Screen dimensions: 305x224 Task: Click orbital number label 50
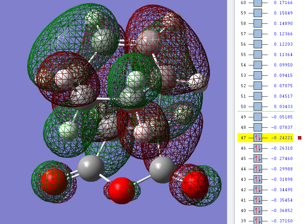(243, 107)
